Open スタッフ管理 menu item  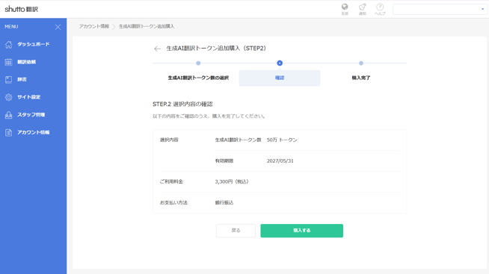click(31, 114)
